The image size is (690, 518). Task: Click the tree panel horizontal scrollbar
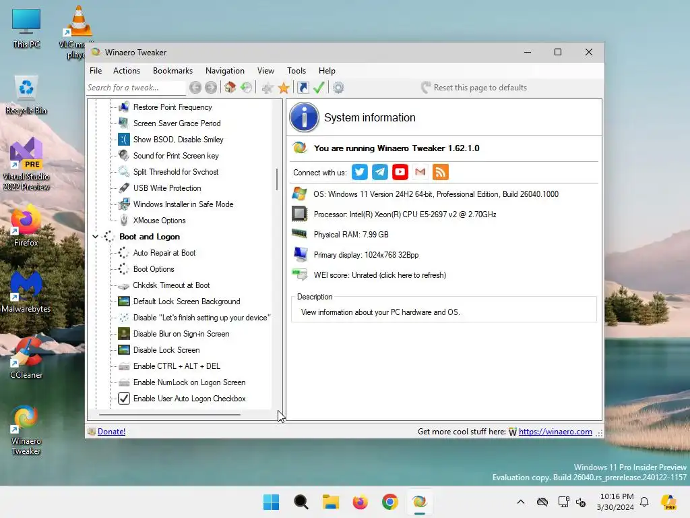(x=170, y=415)
